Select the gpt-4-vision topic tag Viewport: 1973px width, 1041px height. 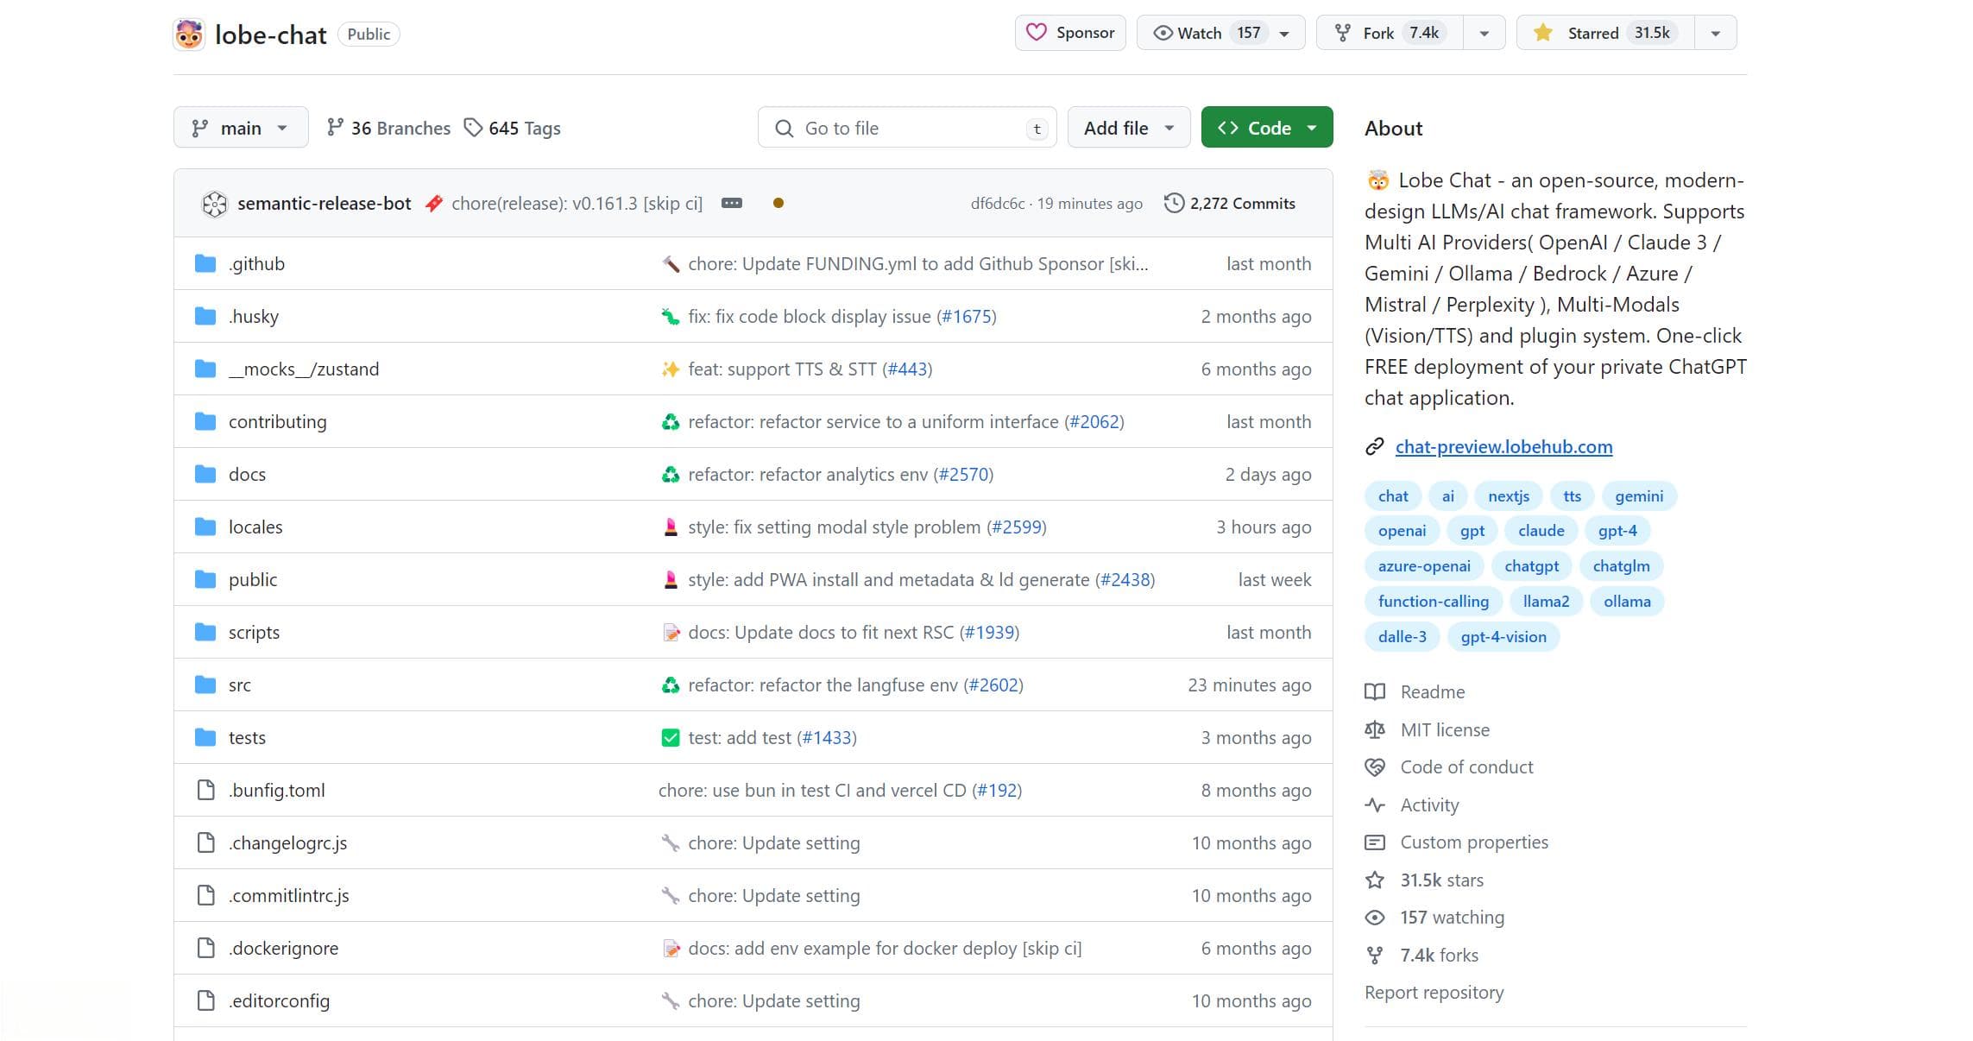tap(1503, 636)
